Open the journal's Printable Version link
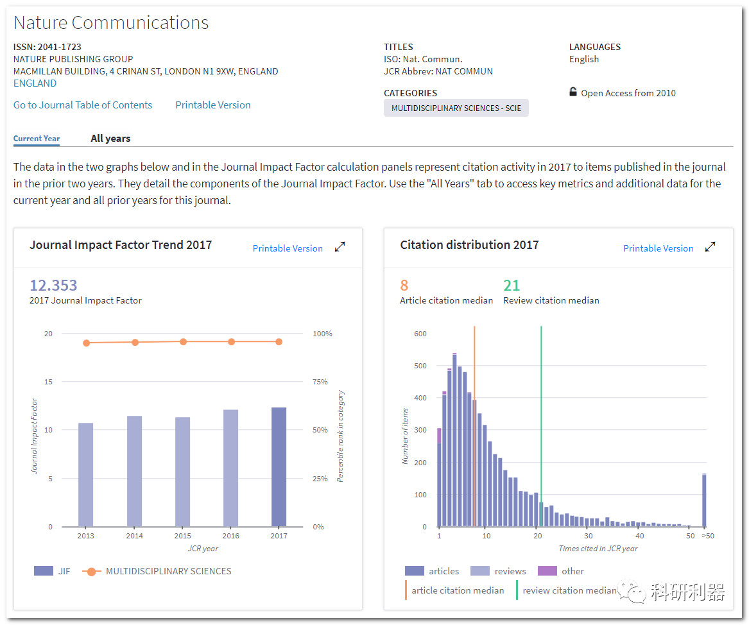Image resolution: width=749 pixels, height=625 pixels. click(x=213, y=105)
